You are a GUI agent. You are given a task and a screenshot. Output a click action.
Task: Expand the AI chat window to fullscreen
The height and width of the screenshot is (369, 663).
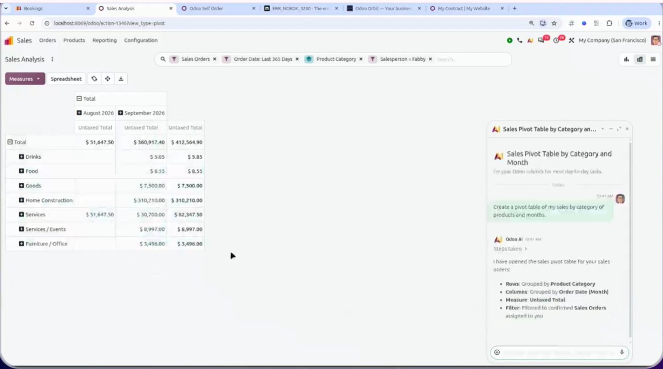pos(619,129)
